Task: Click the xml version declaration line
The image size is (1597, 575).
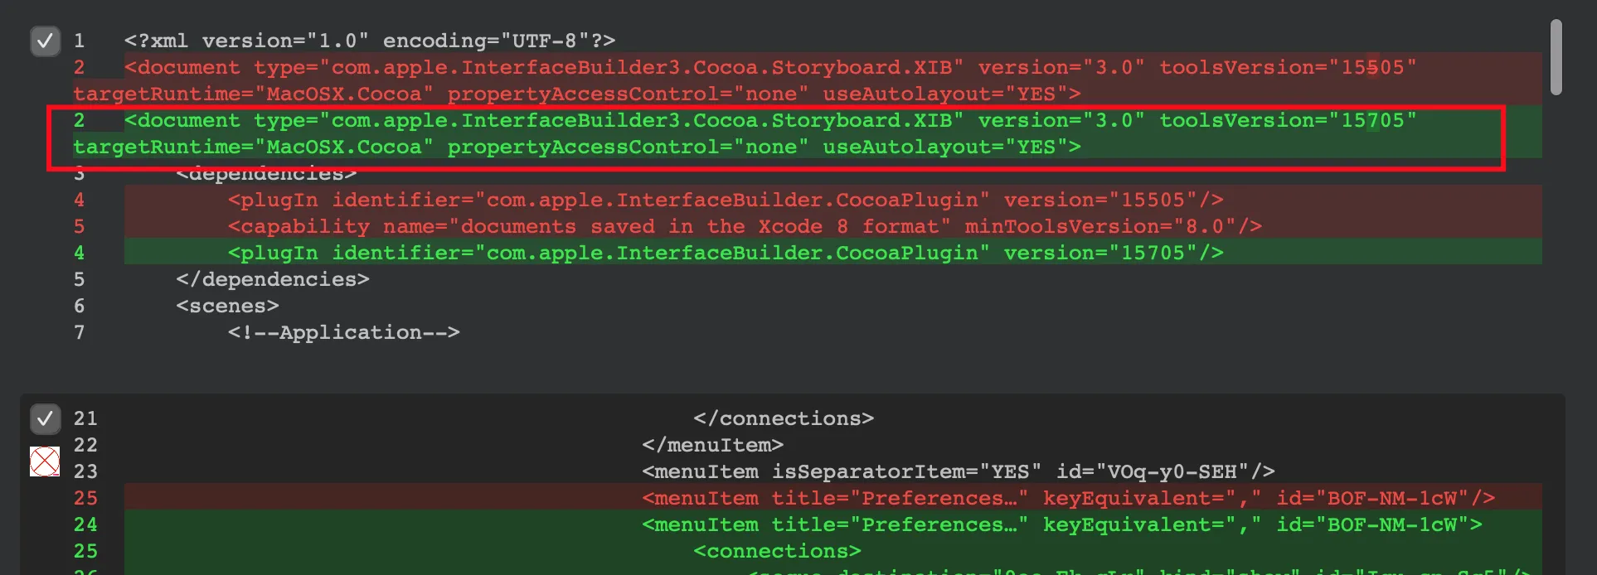Action: coord(369,41)
